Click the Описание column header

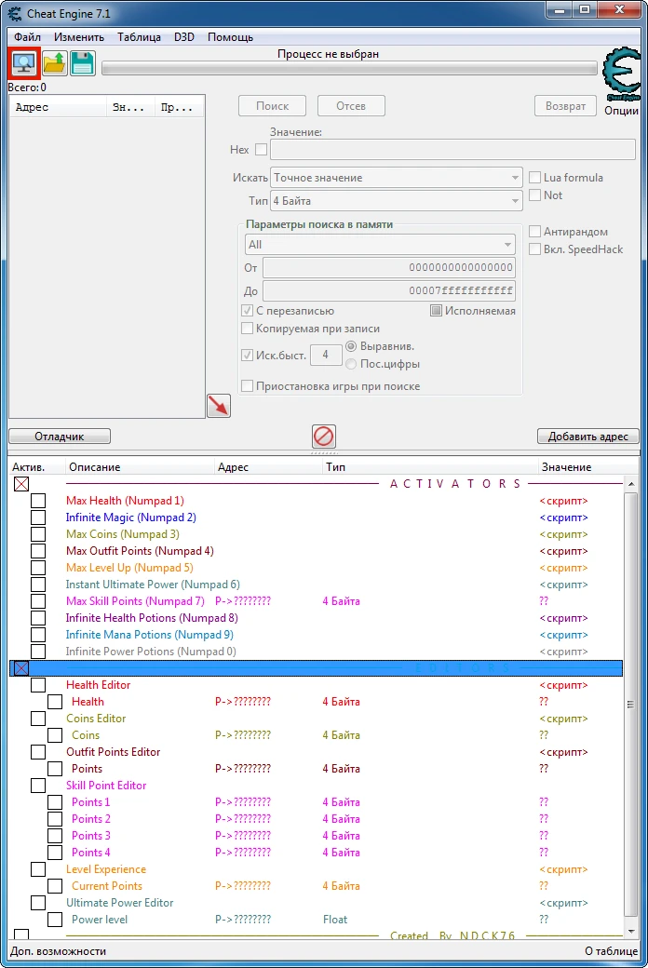[140, 467]
